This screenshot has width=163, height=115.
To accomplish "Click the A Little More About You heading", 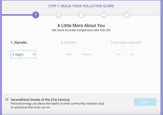I will coord(81,25).
